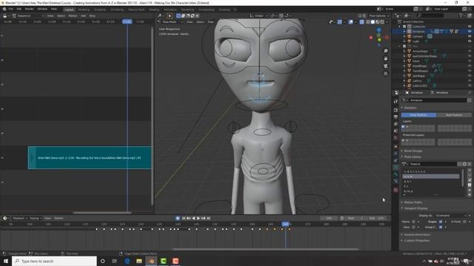Image resolution: width=474 pixels, height=266 pixels.
Task: Click the Pose Position button
Action: pos(418,115)
